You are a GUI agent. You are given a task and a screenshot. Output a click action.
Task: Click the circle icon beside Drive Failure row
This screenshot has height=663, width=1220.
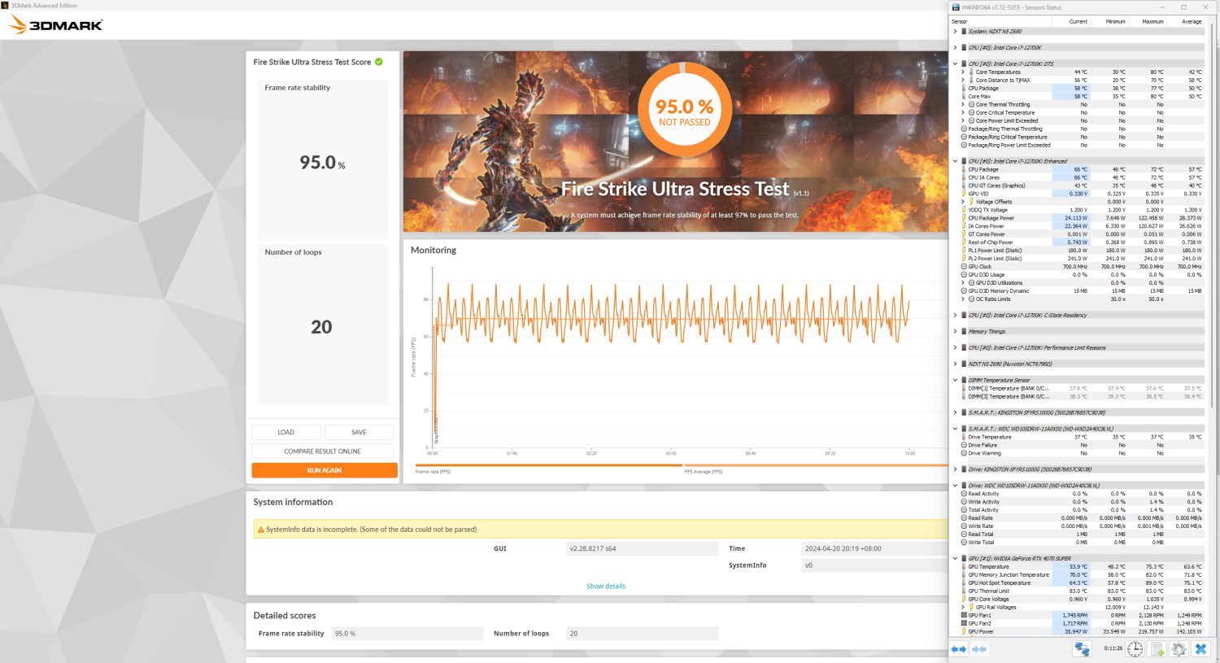point(965,445)
